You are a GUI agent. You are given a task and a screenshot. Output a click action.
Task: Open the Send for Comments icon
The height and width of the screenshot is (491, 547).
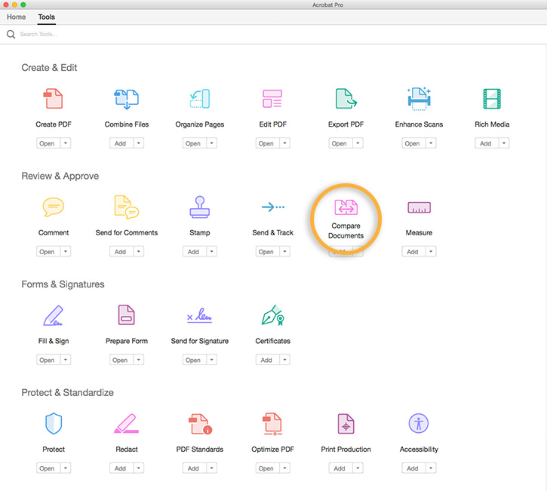pyautogui.click(x=127, y=207)
